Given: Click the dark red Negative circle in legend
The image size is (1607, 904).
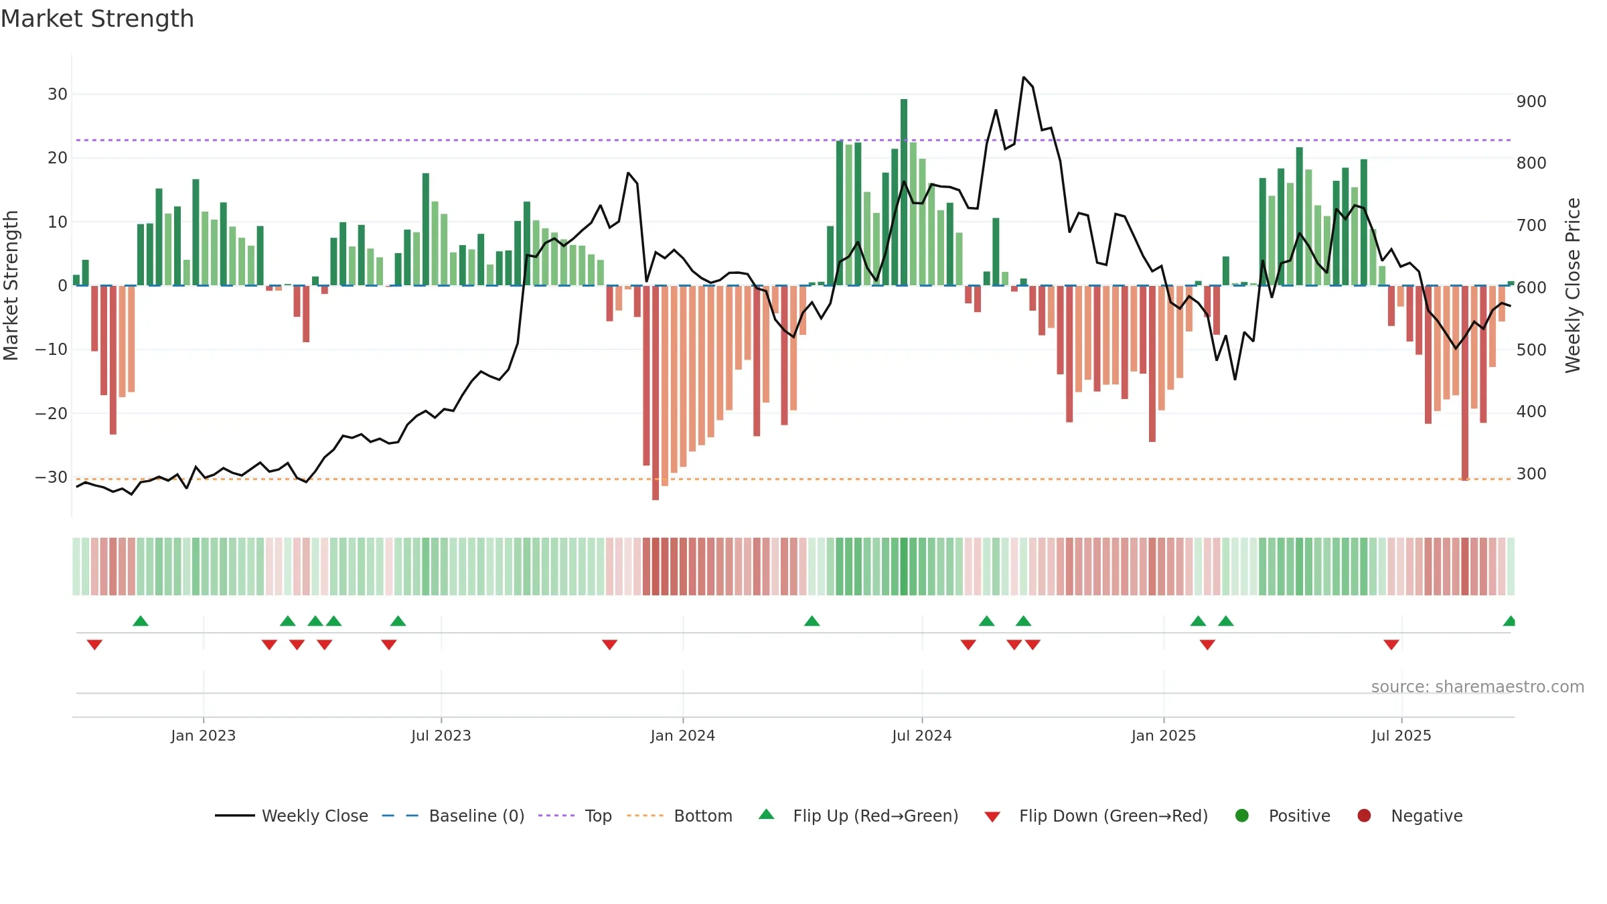Looking at the screenshot, I should [1364, 816].
